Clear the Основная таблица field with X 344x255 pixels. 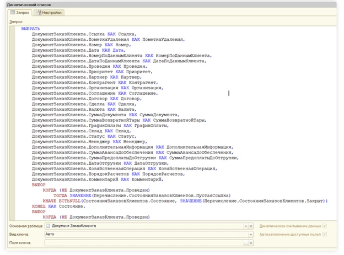pyautogui.click(x=251, y=226)
